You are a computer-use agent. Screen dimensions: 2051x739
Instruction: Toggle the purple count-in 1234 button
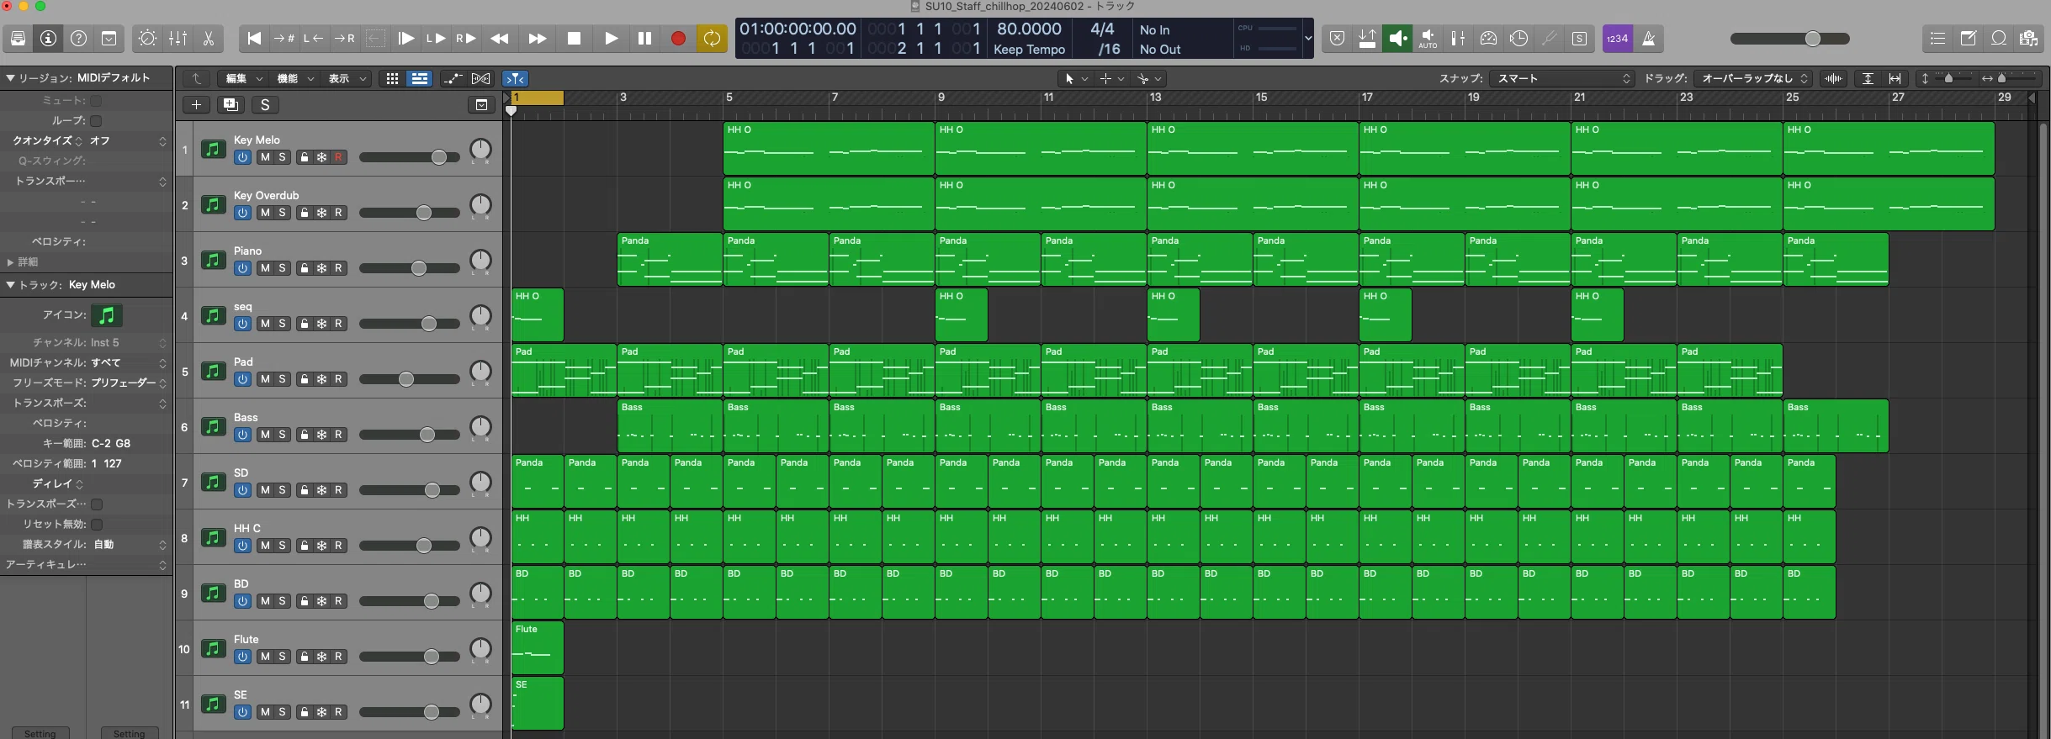click(1617, 39)
